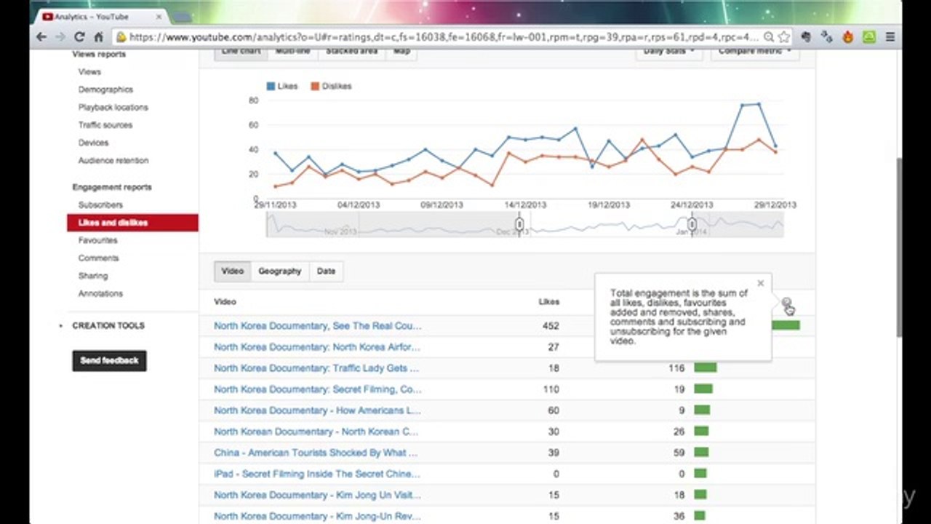Go back in browser history
This screenshot has height=524, width=931.
(x=43, y=36)
